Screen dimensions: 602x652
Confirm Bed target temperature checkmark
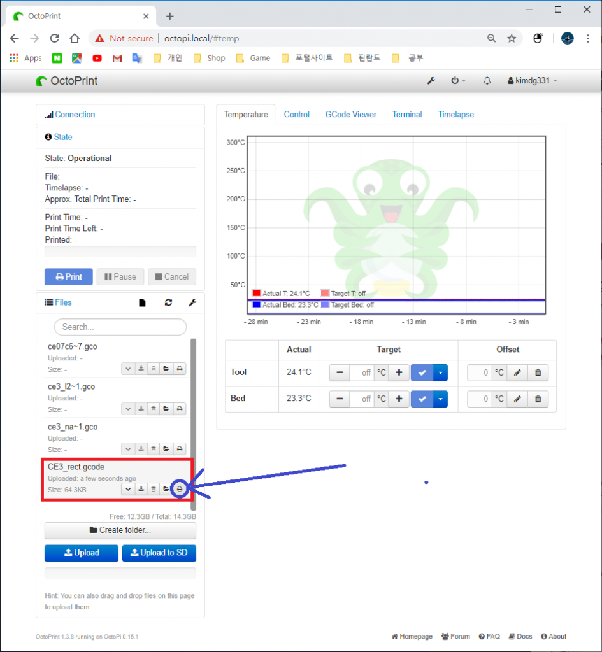coord(422,399)
